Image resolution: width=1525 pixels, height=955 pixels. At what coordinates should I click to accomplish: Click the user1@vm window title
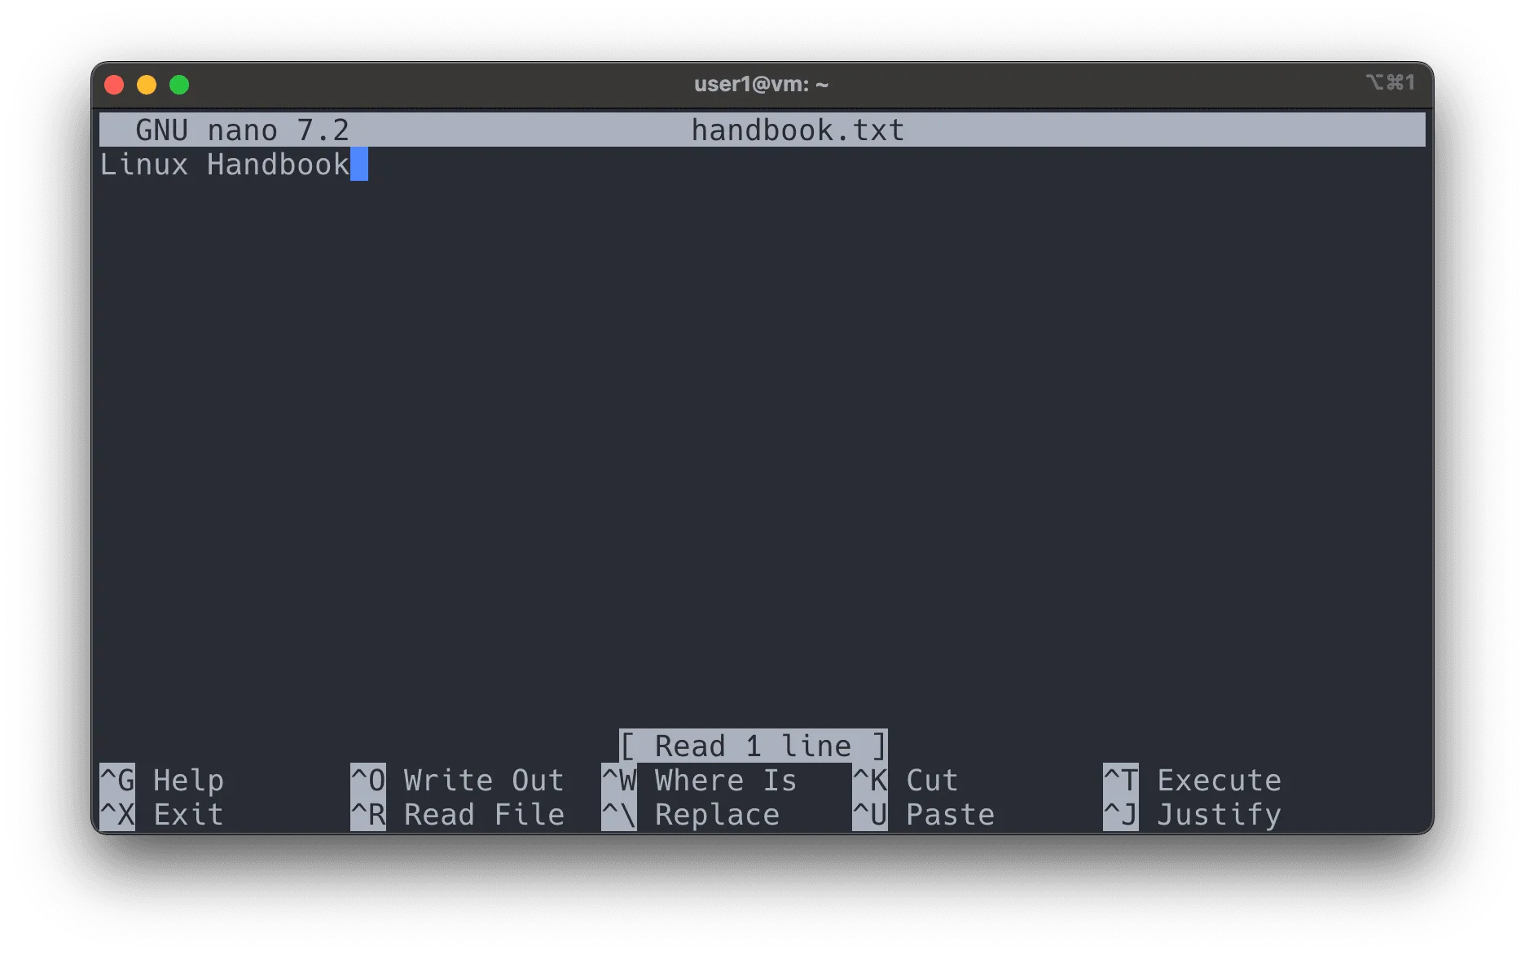761,84
